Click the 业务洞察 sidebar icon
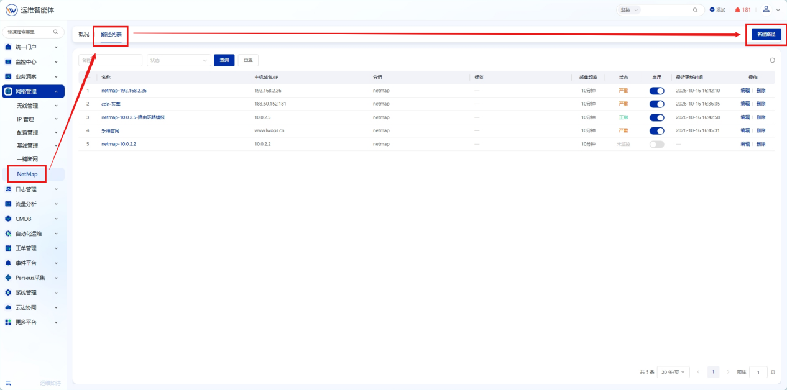 coord(8,77)
